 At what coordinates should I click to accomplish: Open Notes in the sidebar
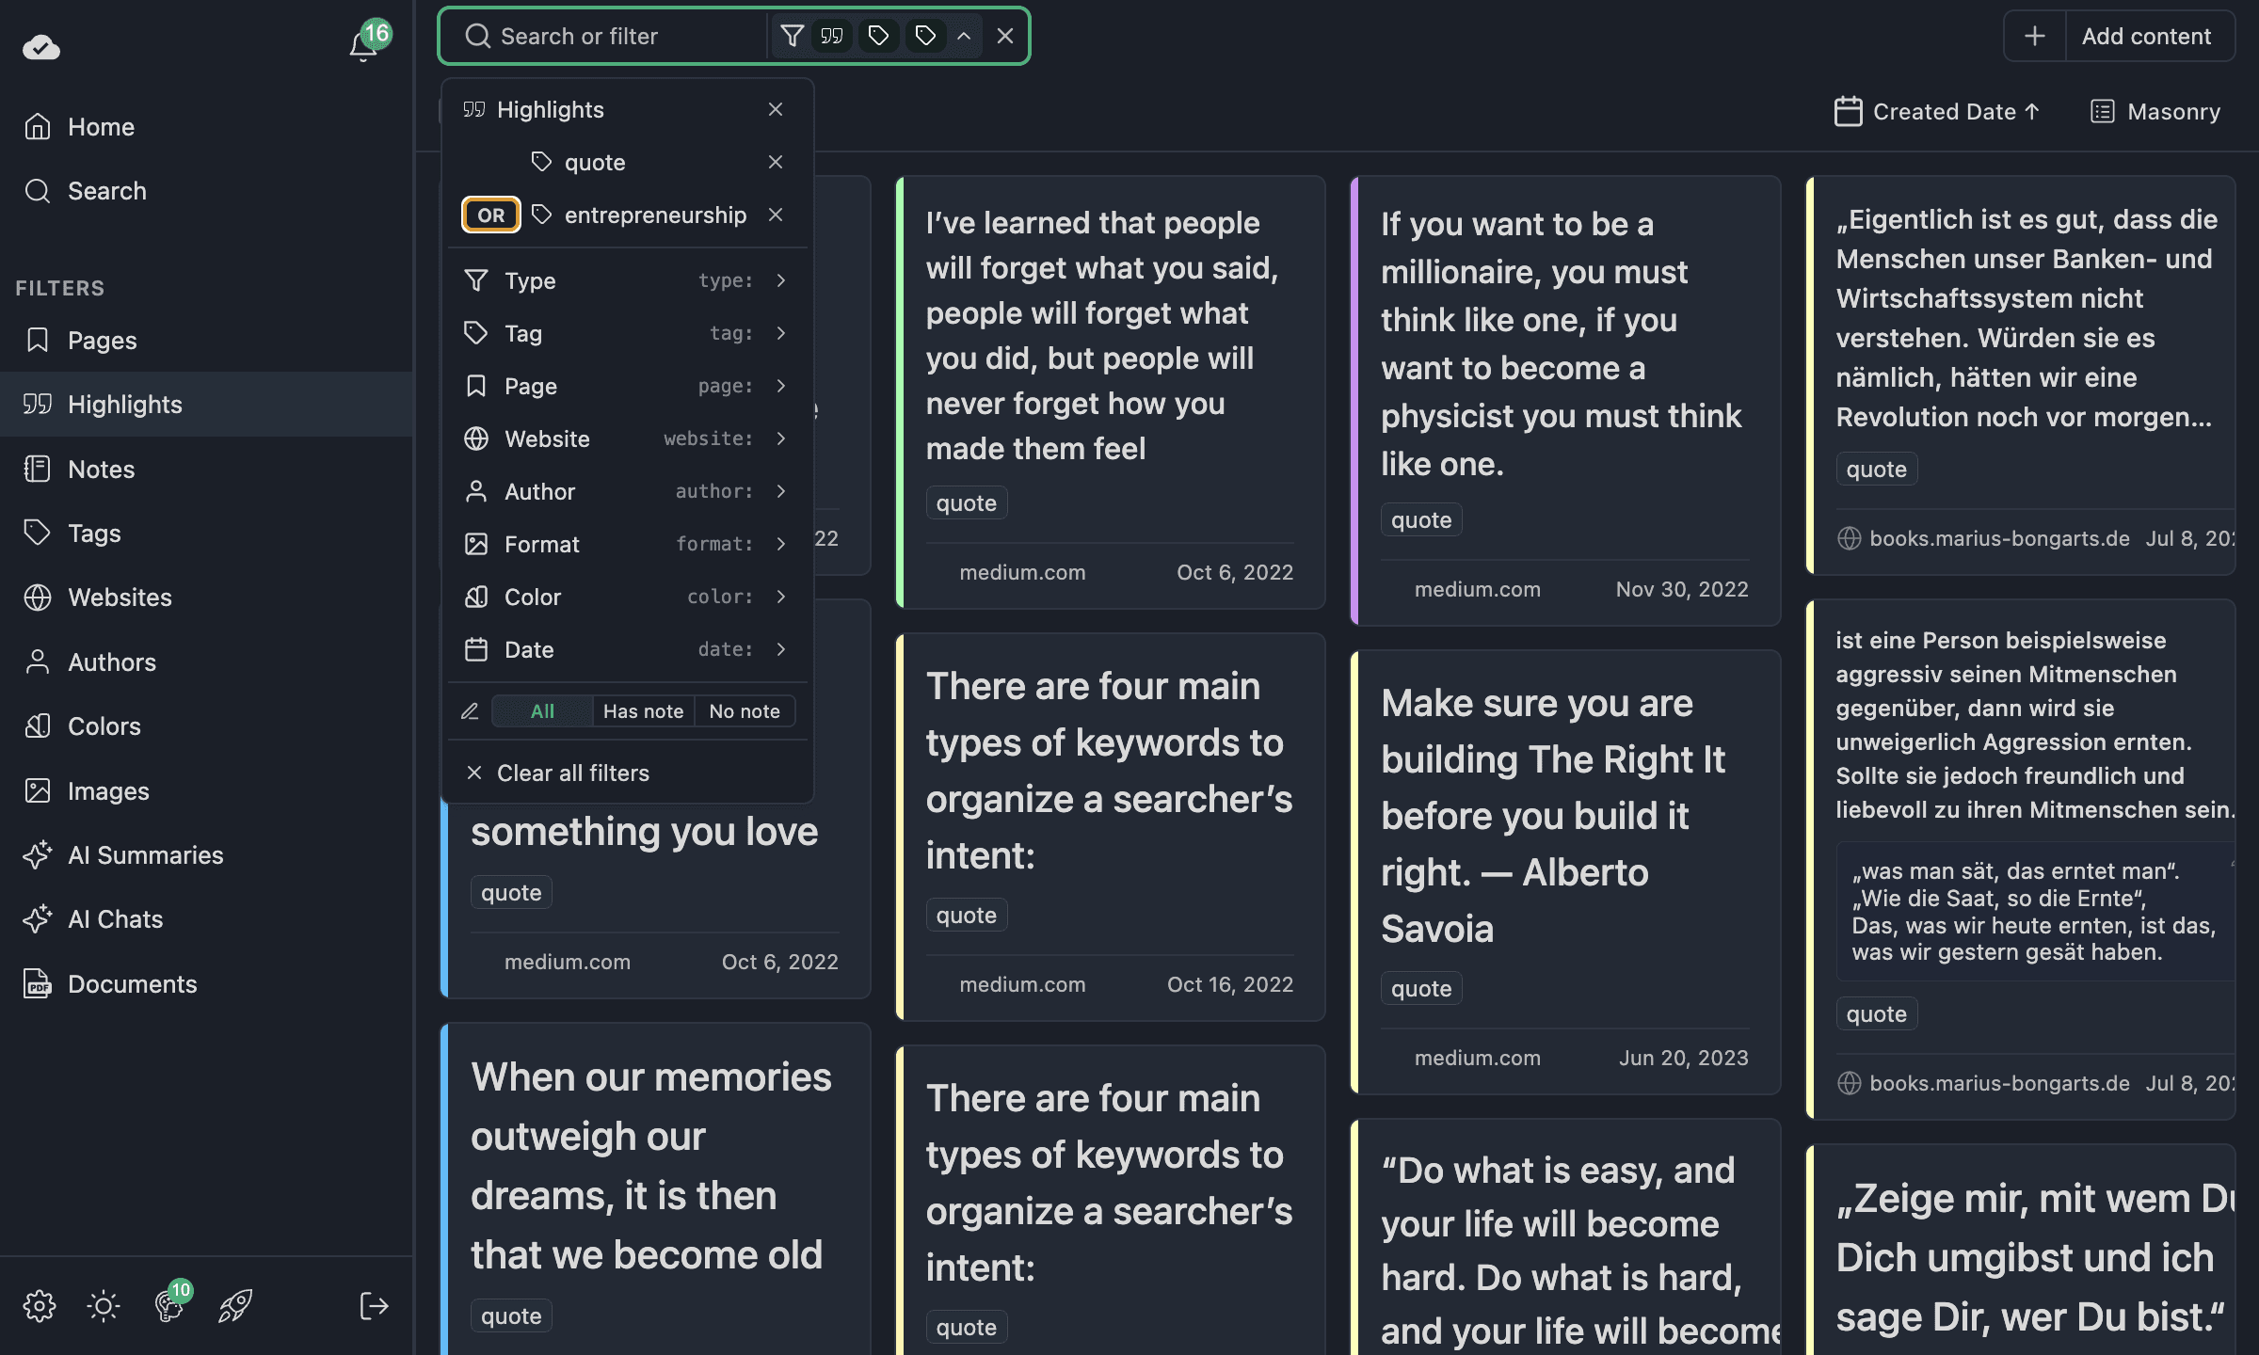pyautogui.click(x=102, y=469)
